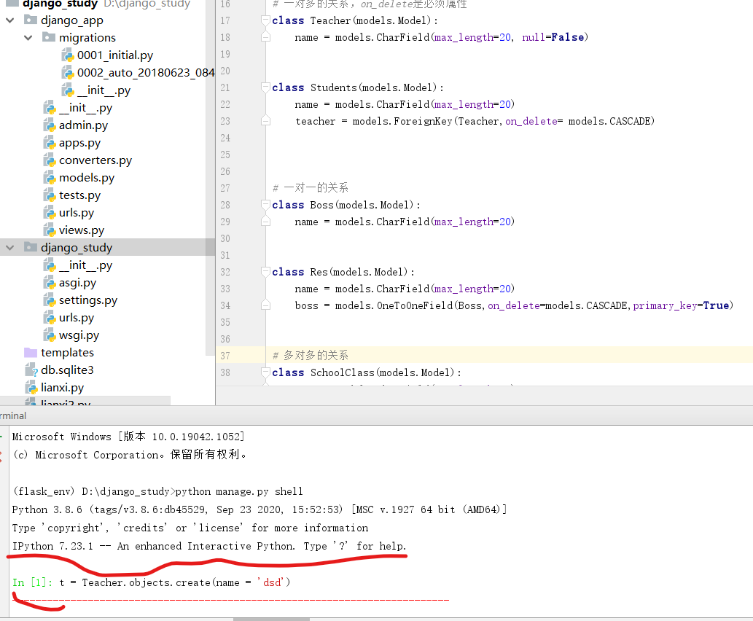The height and width of the screenshot is (621, 753).
Task: Click line number 37 in the gutter
Action: (x=225, y=356)
